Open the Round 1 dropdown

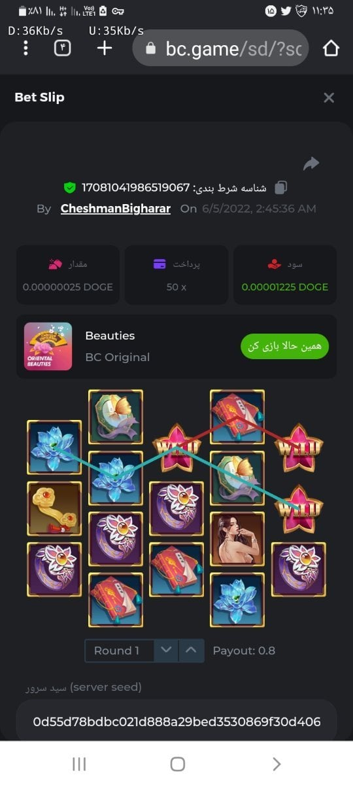(120, 651)
